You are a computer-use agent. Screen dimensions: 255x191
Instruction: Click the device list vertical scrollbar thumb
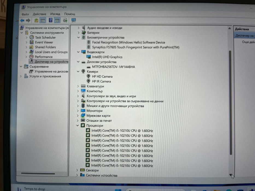[x=230, y=103]
